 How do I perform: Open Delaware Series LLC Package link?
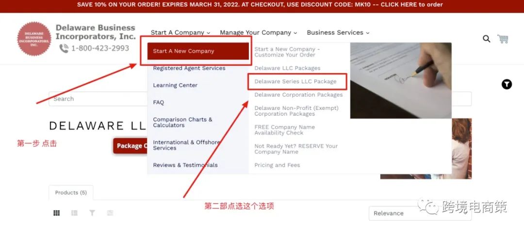pyautogui.click(x=295, y=81)
